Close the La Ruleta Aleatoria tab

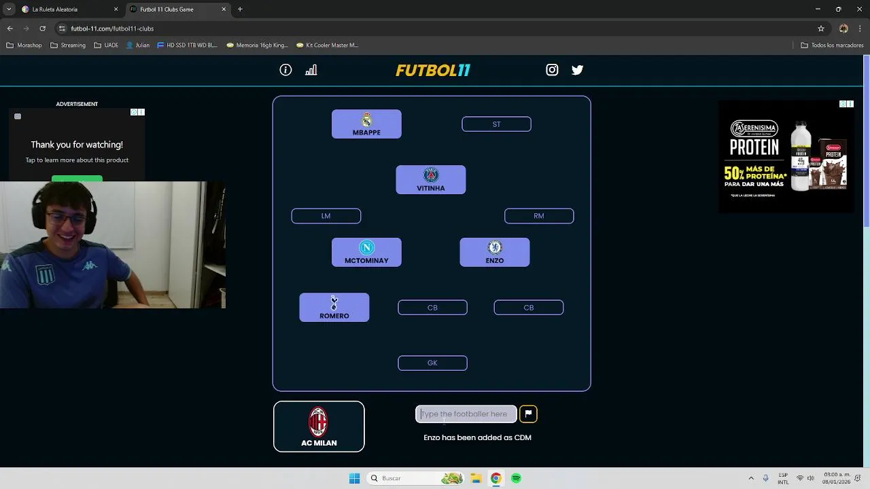[x=116, y=10]
